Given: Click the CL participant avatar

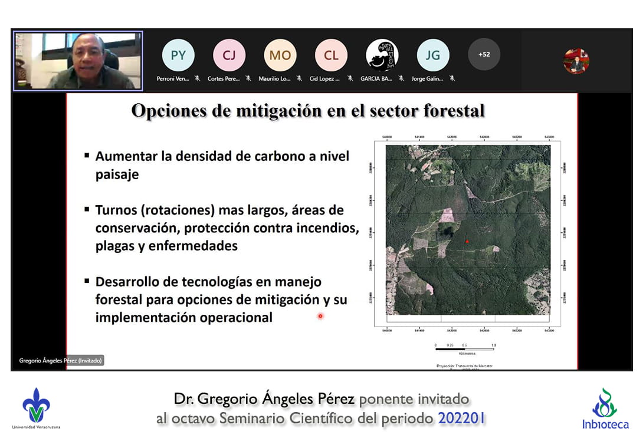Looking at the screenshot, I should [331, 55].
